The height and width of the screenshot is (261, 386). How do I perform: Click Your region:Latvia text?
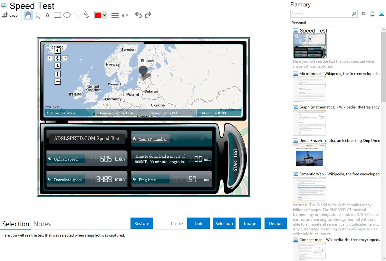[x=61, y=113]
